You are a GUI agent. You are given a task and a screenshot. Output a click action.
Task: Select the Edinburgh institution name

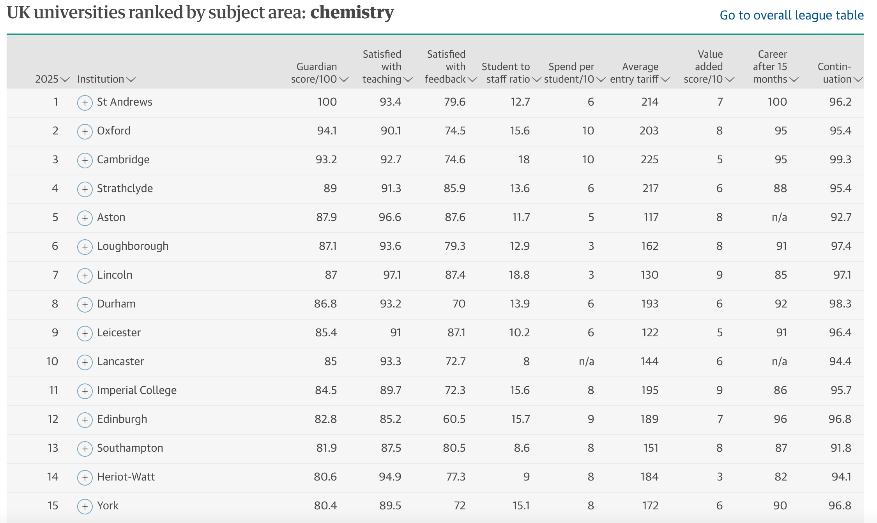122,419
